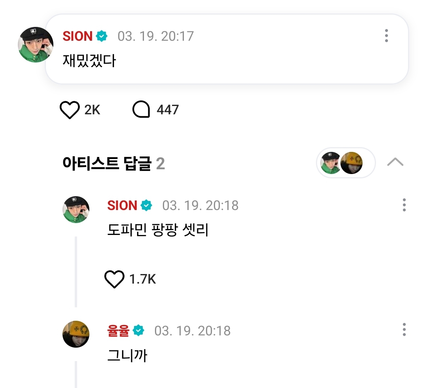The height and width of the screenshot is (388, 427).
Task: Click the verified badge beside SION in the main post
Action: (102, 36)
